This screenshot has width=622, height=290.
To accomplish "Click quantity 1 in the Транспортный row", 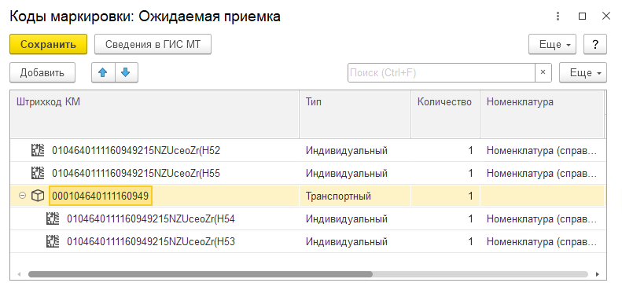I will (446, 196).
